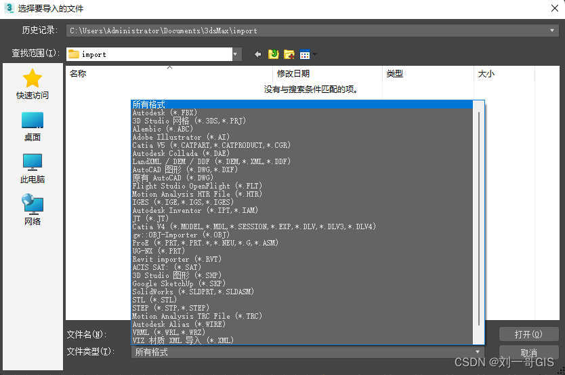565x375 pixels.
Task: Create a new folder icon
Action: coord(289,54)
